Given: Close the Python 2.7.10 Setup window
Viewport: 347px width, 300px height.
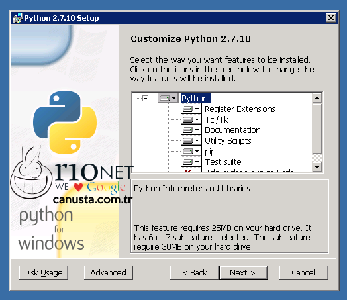Looking at the screenshot, I should coord(331,17).
